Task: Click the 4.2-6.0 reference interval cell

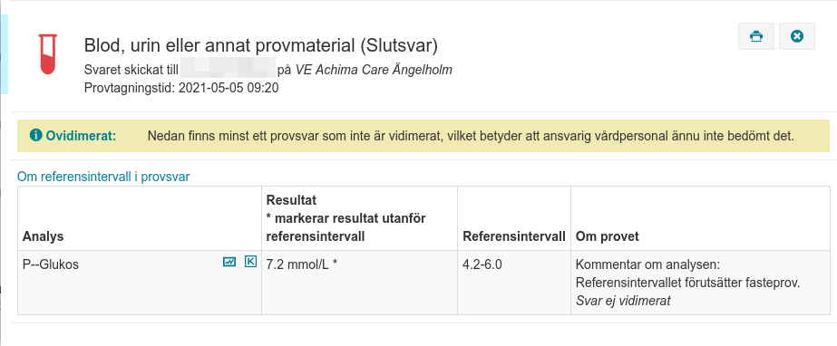Action: pos(482,264)
